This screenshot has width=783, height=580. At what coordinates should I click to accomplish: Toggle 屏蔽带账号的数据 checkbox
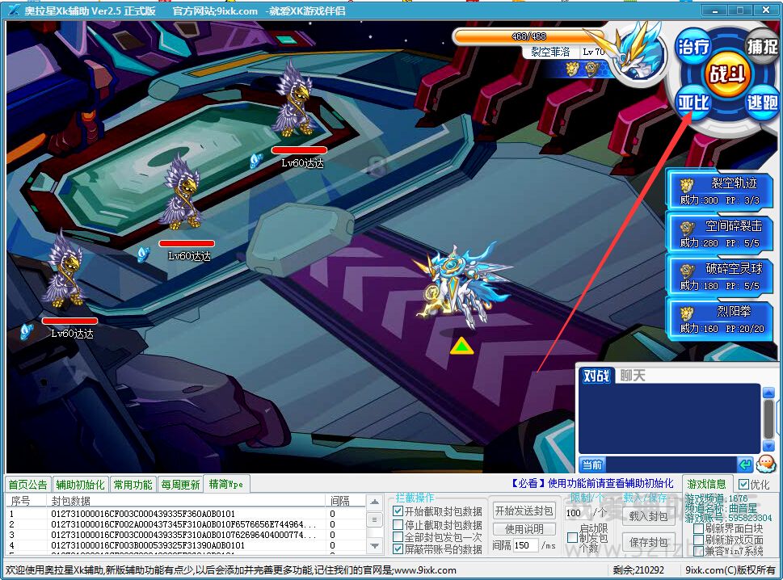pyautogui.click(x=398, y=549)
